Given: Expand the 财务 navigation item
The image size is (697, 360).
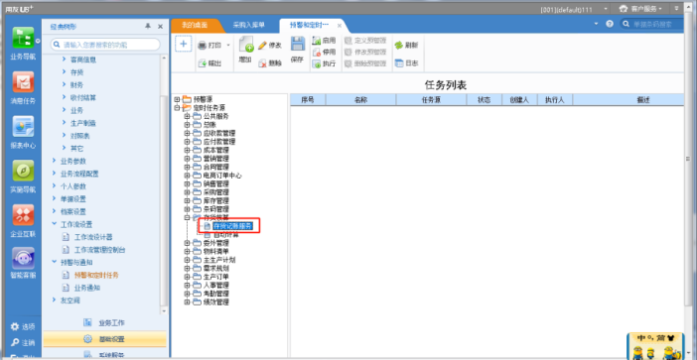Looking at the screenshot, I should click(64, 84).
